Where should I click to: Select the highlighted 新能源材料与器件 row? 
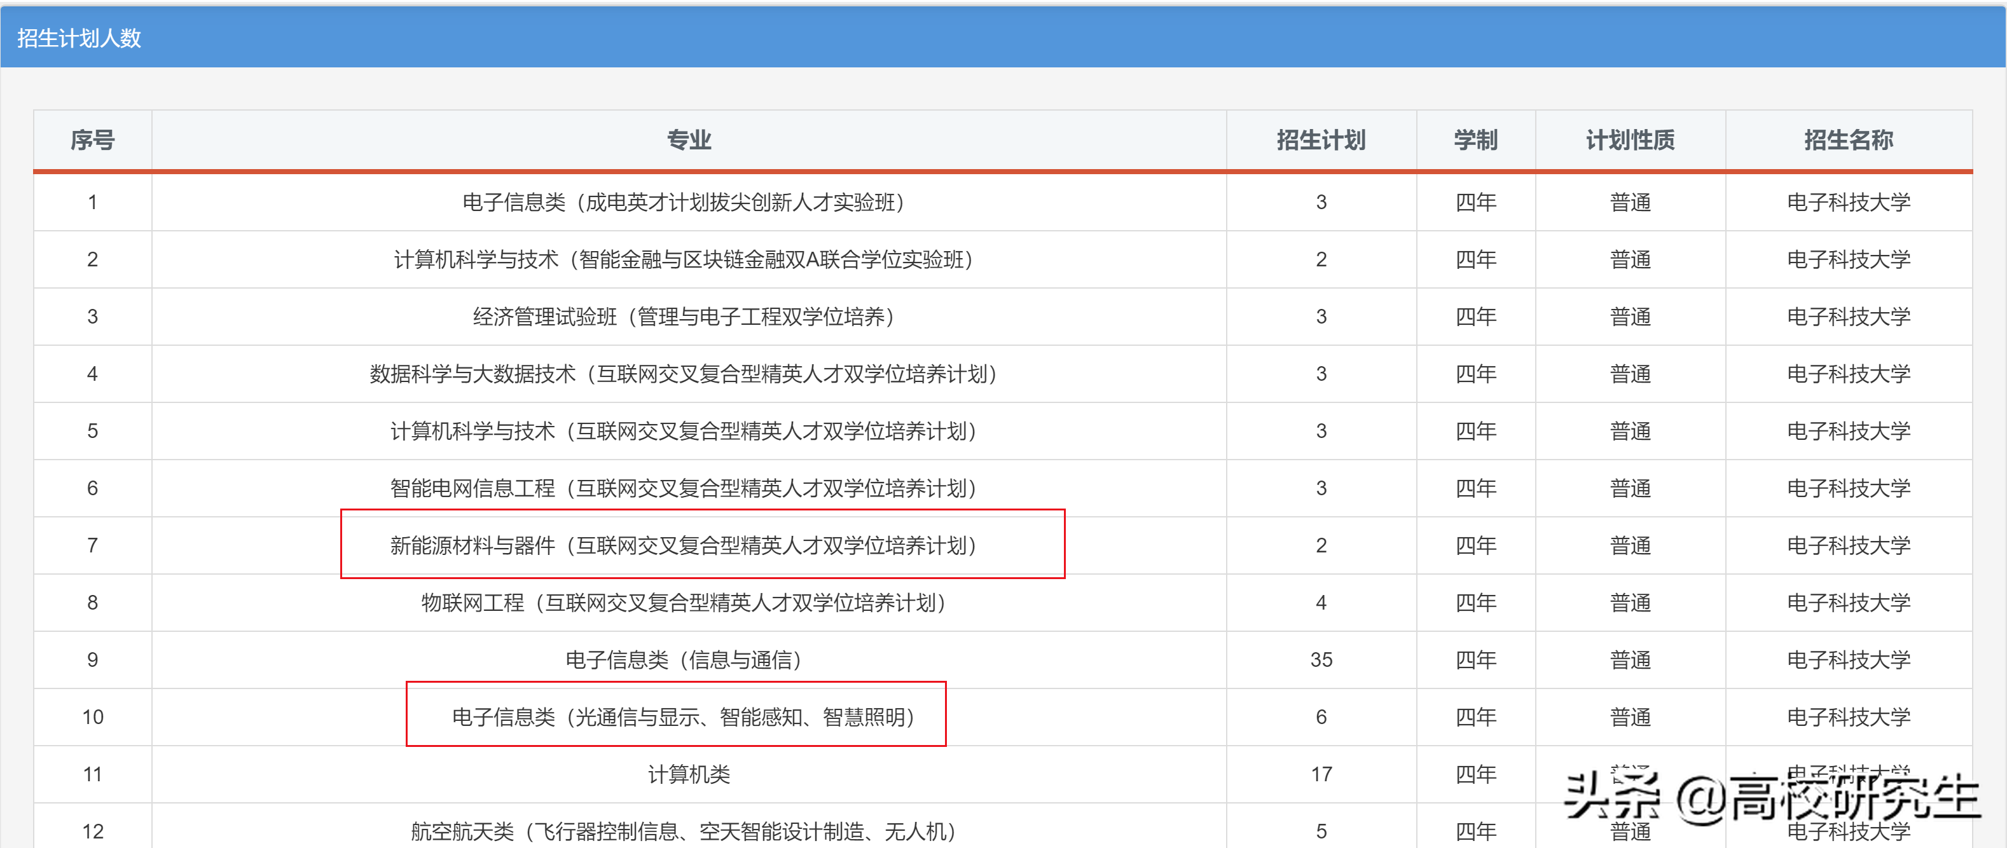coord(686,545)
